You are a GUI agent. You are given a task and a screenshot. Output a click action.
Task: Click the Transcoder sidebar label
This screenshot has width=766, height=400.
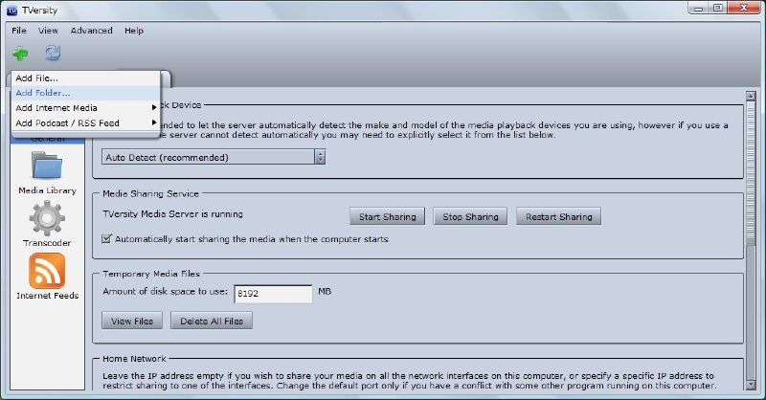pyautogui.click(x=47, y=243)
